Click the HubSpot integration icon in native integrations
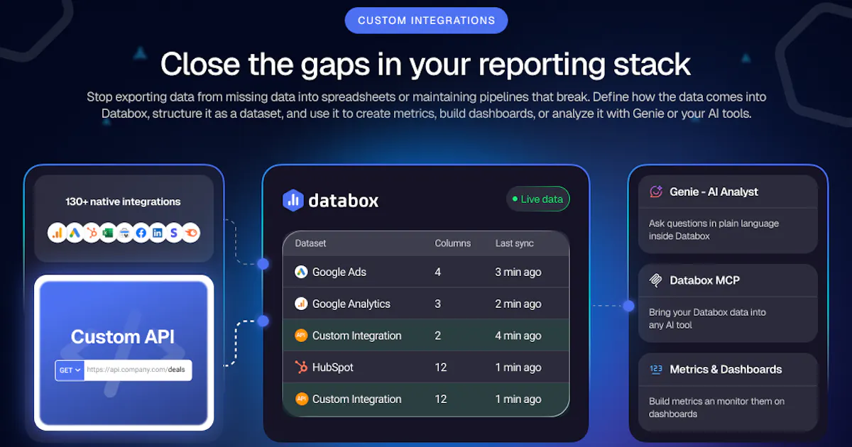Screen dimensions: 852x447 [91, 233]
